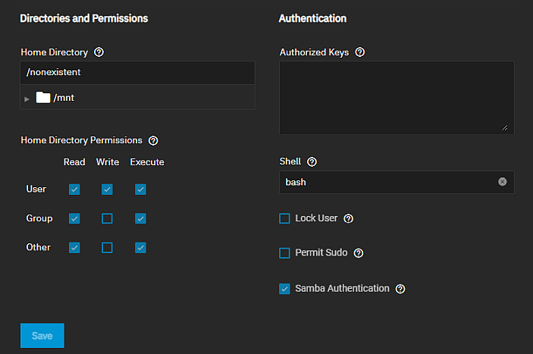Image resolution: width=533 pixels, height=354 pixels.
Task: Click the Samba Authentication help icon
Action: coord(400,289)
